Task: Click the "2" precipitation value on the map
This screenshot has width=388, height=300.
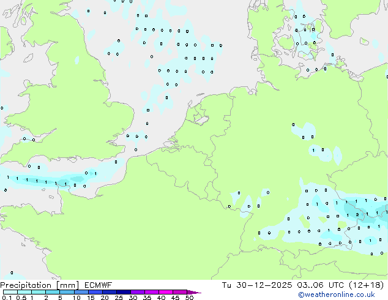Action: [357, 215]
